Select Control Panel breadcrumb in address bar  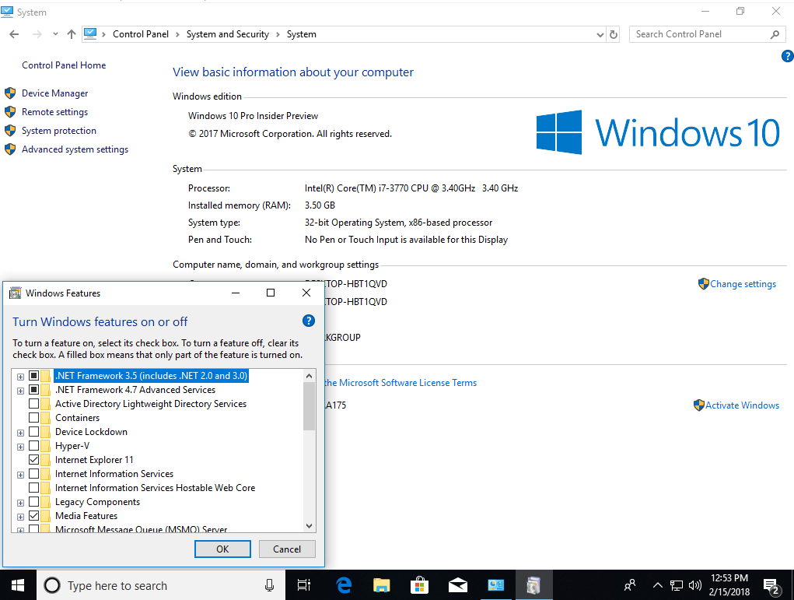pyautogui.click(x=141, y=34)
